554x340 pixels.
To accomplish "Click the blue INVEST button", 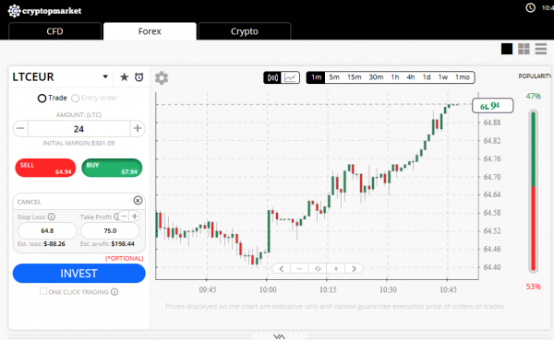I will [78, 274].
